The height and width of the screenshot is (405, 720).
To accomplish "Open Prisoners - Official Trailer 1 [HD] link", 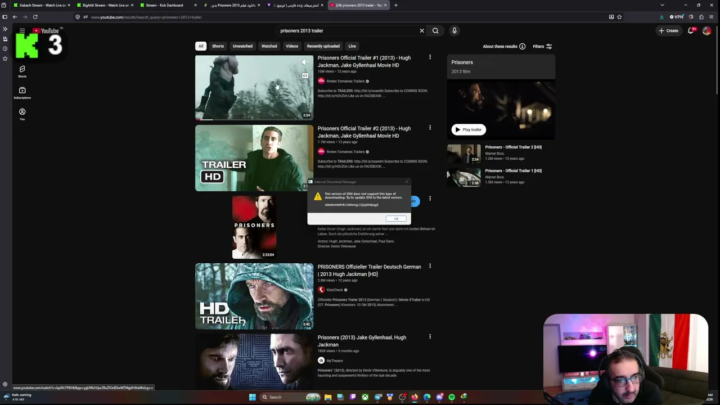I will pos(513,171).
